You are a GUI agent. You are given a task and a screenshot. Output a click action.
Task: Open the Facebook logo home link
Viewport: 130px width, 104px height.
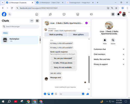[x=4, y=14]
